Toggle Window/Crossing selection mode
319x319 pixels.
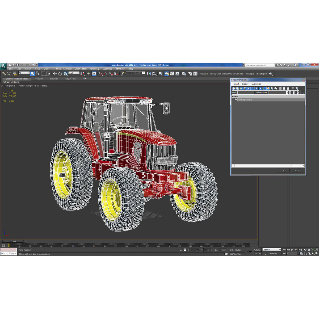point(48,74)
